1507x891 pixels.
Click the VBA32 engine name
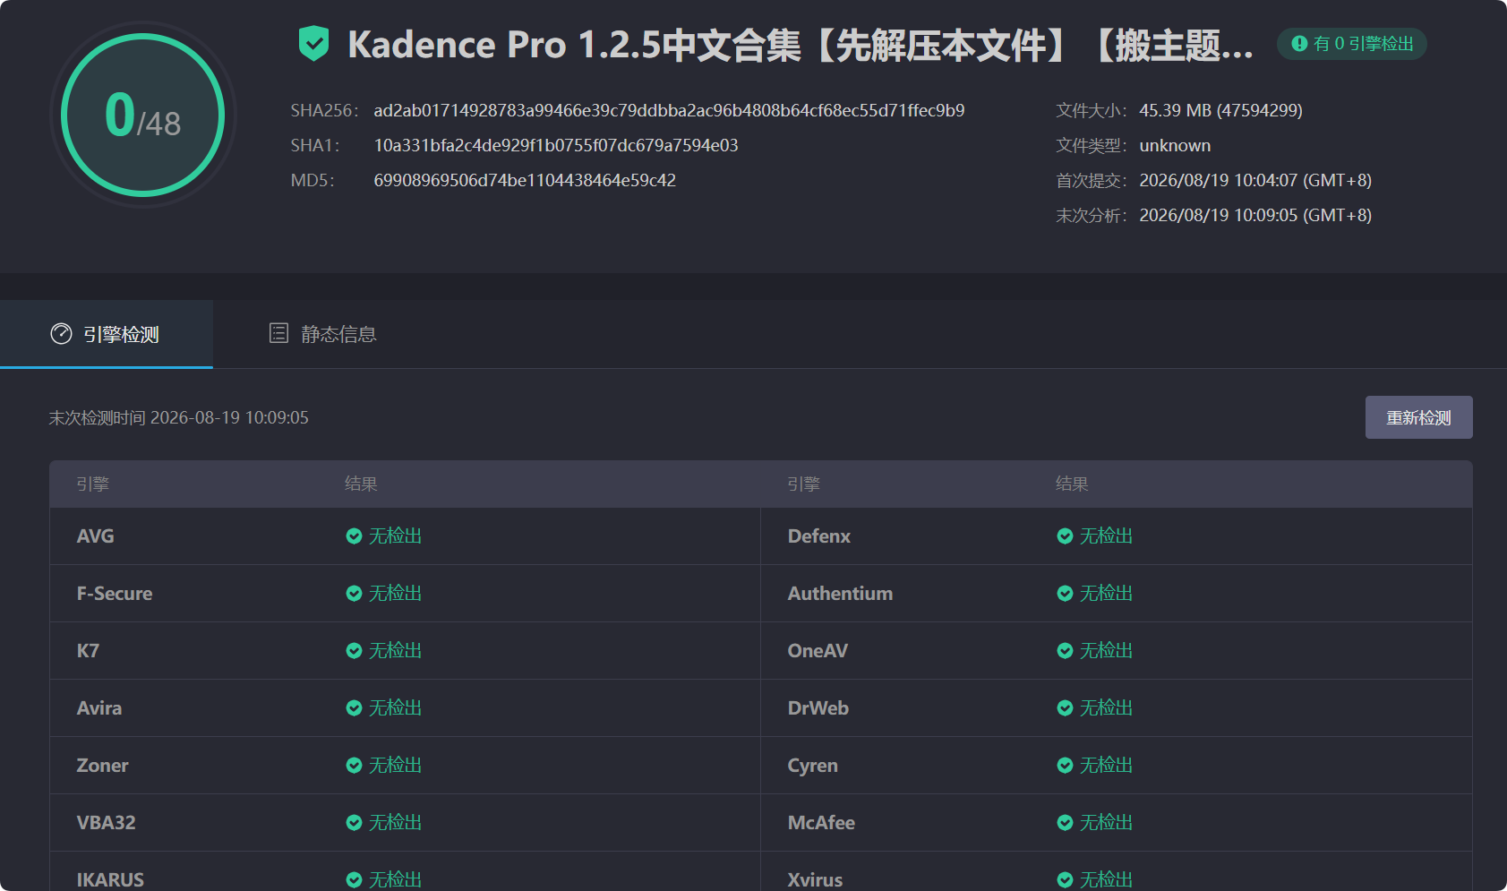[107, 823]
